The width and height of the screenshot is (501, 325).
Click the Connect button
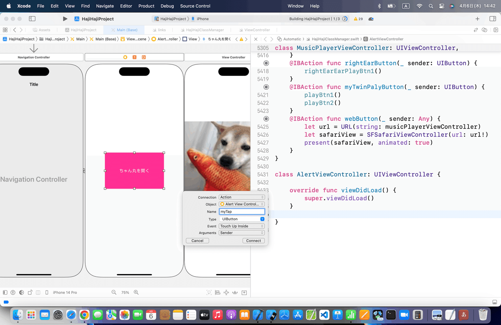click(253, 241)
